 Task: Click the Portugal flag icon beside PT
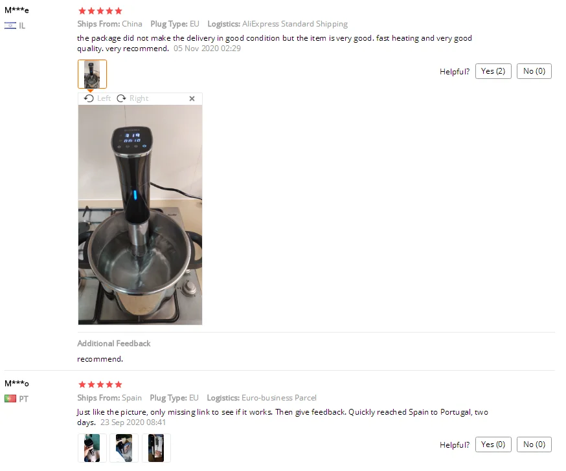coord(10,399)
